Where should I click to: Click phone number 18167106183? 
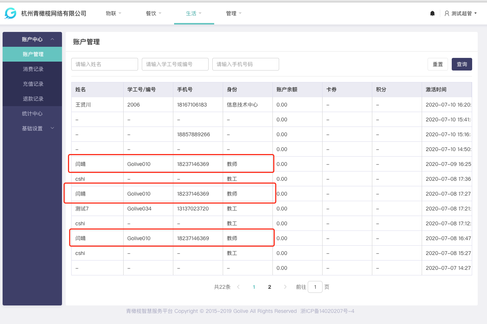192,105
